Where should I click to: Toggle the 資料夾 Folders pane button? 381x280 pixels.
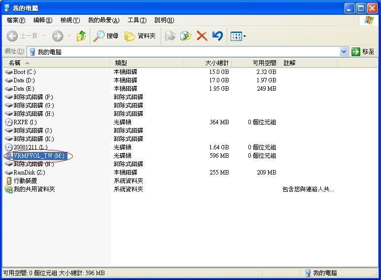(140, 36)
